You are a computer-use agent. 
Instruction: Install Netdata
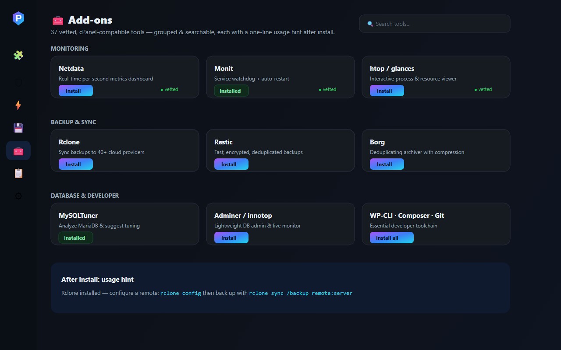[76, 91]
